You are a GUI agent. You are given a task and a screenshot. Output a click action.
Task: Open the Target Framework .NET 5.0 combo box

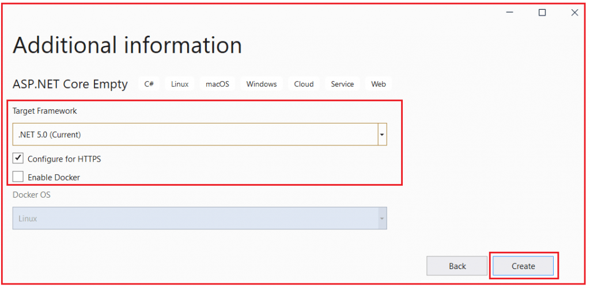coord(195,135)
